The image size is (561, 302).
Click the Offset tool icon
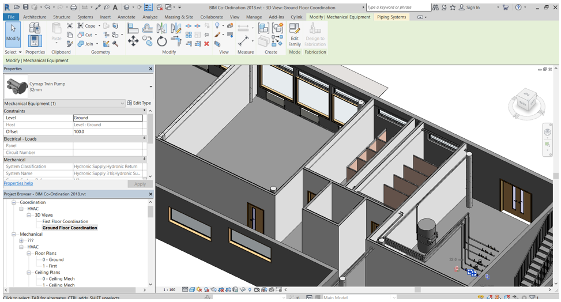pyautogui.click(x=148, y=28)
